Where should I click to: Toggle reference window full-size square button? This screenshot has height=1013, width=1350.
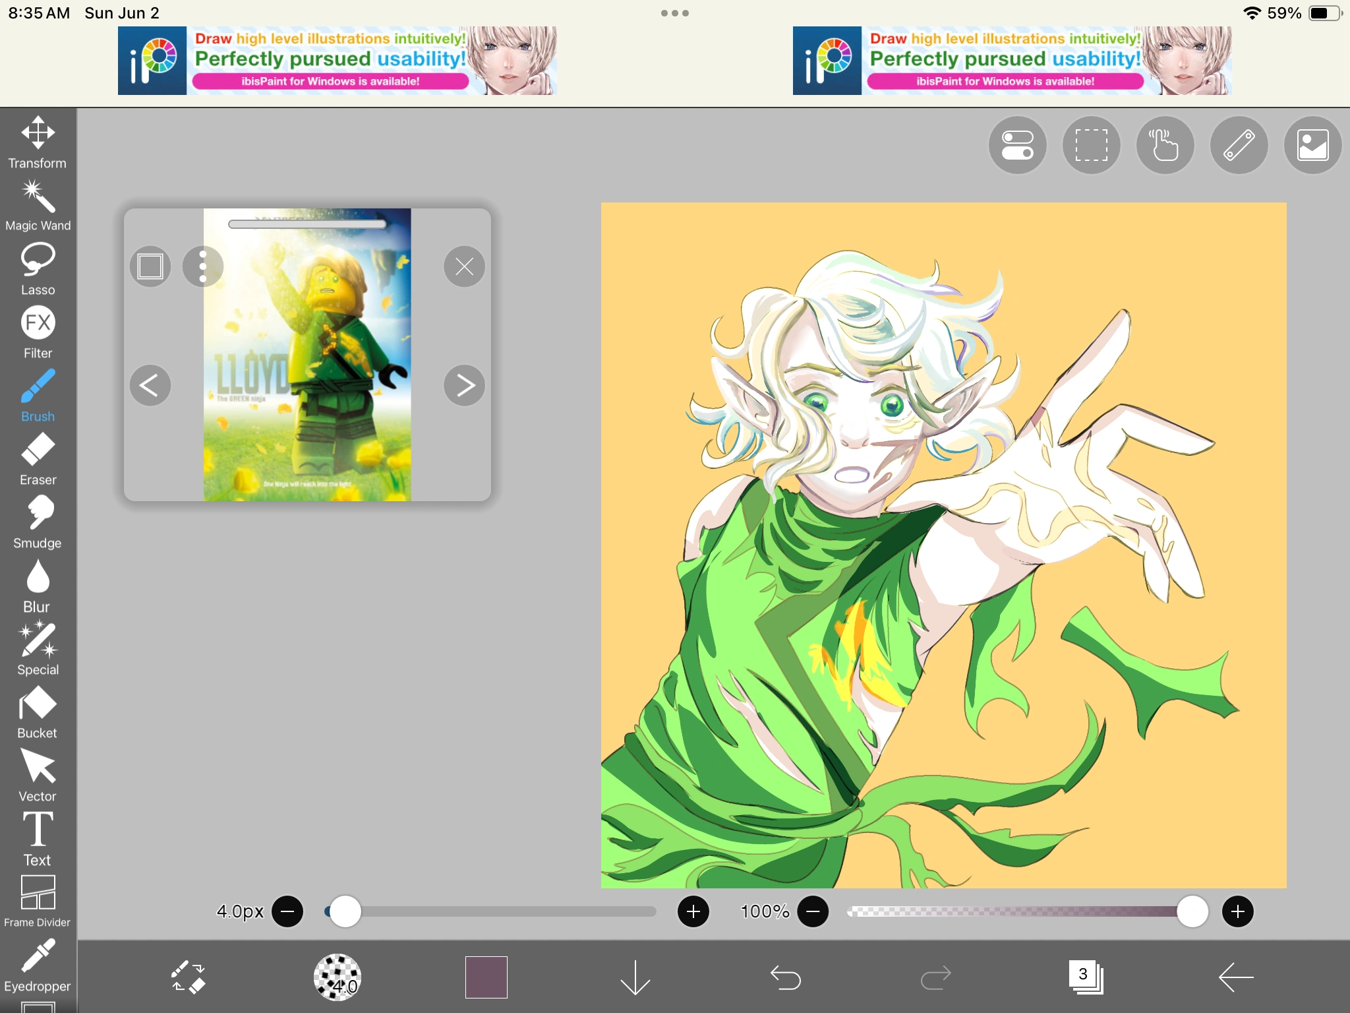tap(150, 266)
